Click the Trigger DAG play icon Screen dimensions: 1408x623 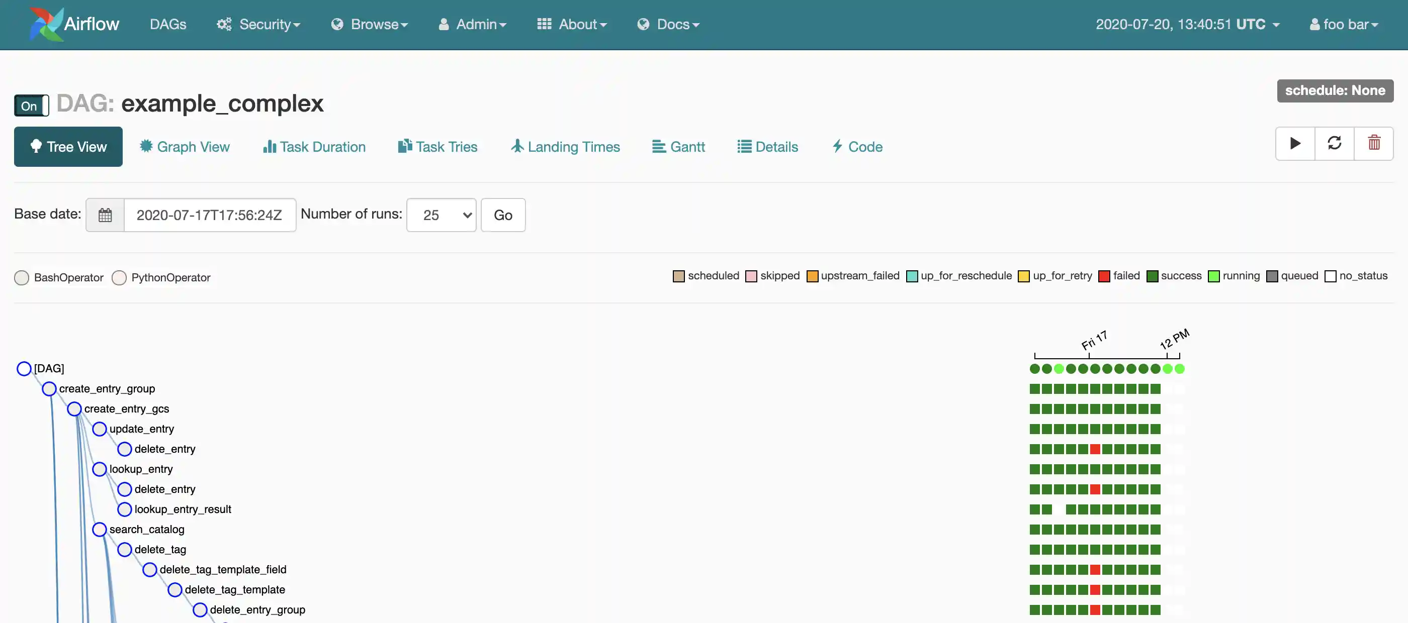1295,144
